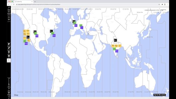Select the purple card below London

pyautogui.click(x=76, y=25)
